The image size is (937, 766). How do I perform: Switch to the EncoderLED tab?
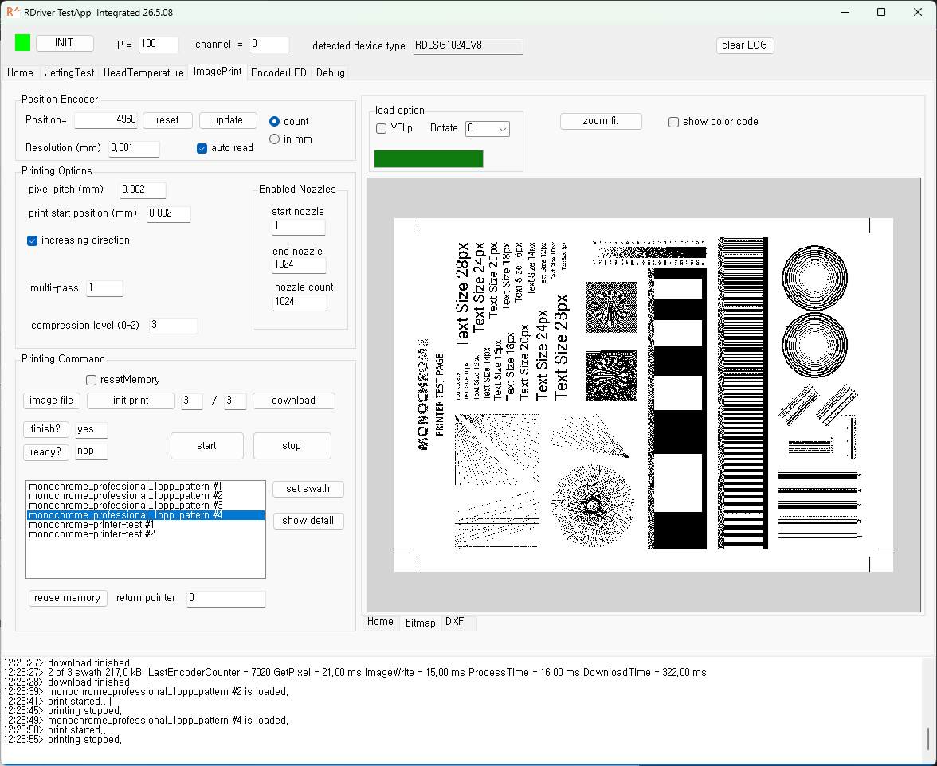(x=279, y=72)
